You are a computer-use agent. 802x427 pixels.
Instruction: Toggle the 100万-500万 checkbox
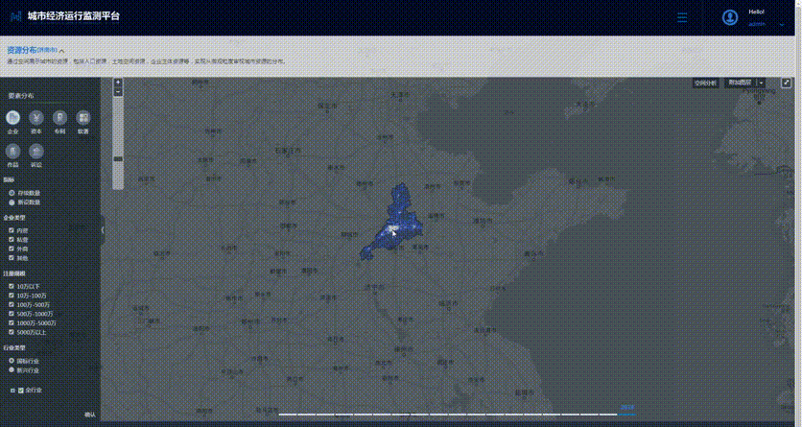[x=12, y=305]
